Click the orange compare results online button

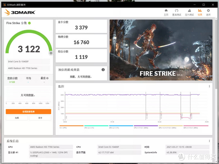coord(28,111)
